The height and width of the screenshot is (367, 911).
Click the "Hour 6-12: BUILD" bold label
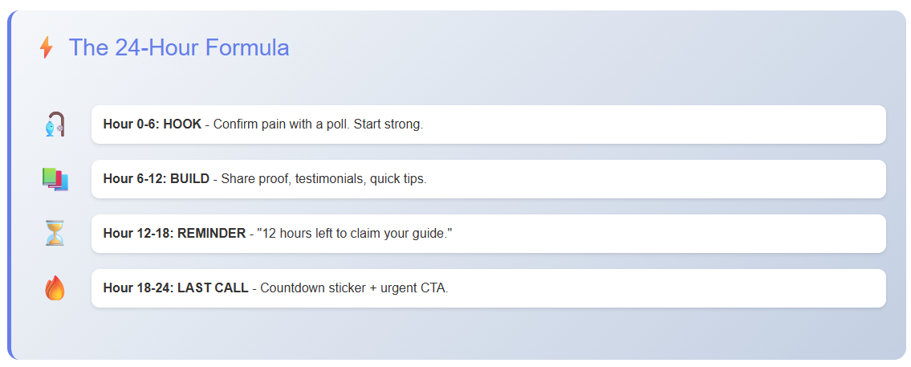click(157, 179)
